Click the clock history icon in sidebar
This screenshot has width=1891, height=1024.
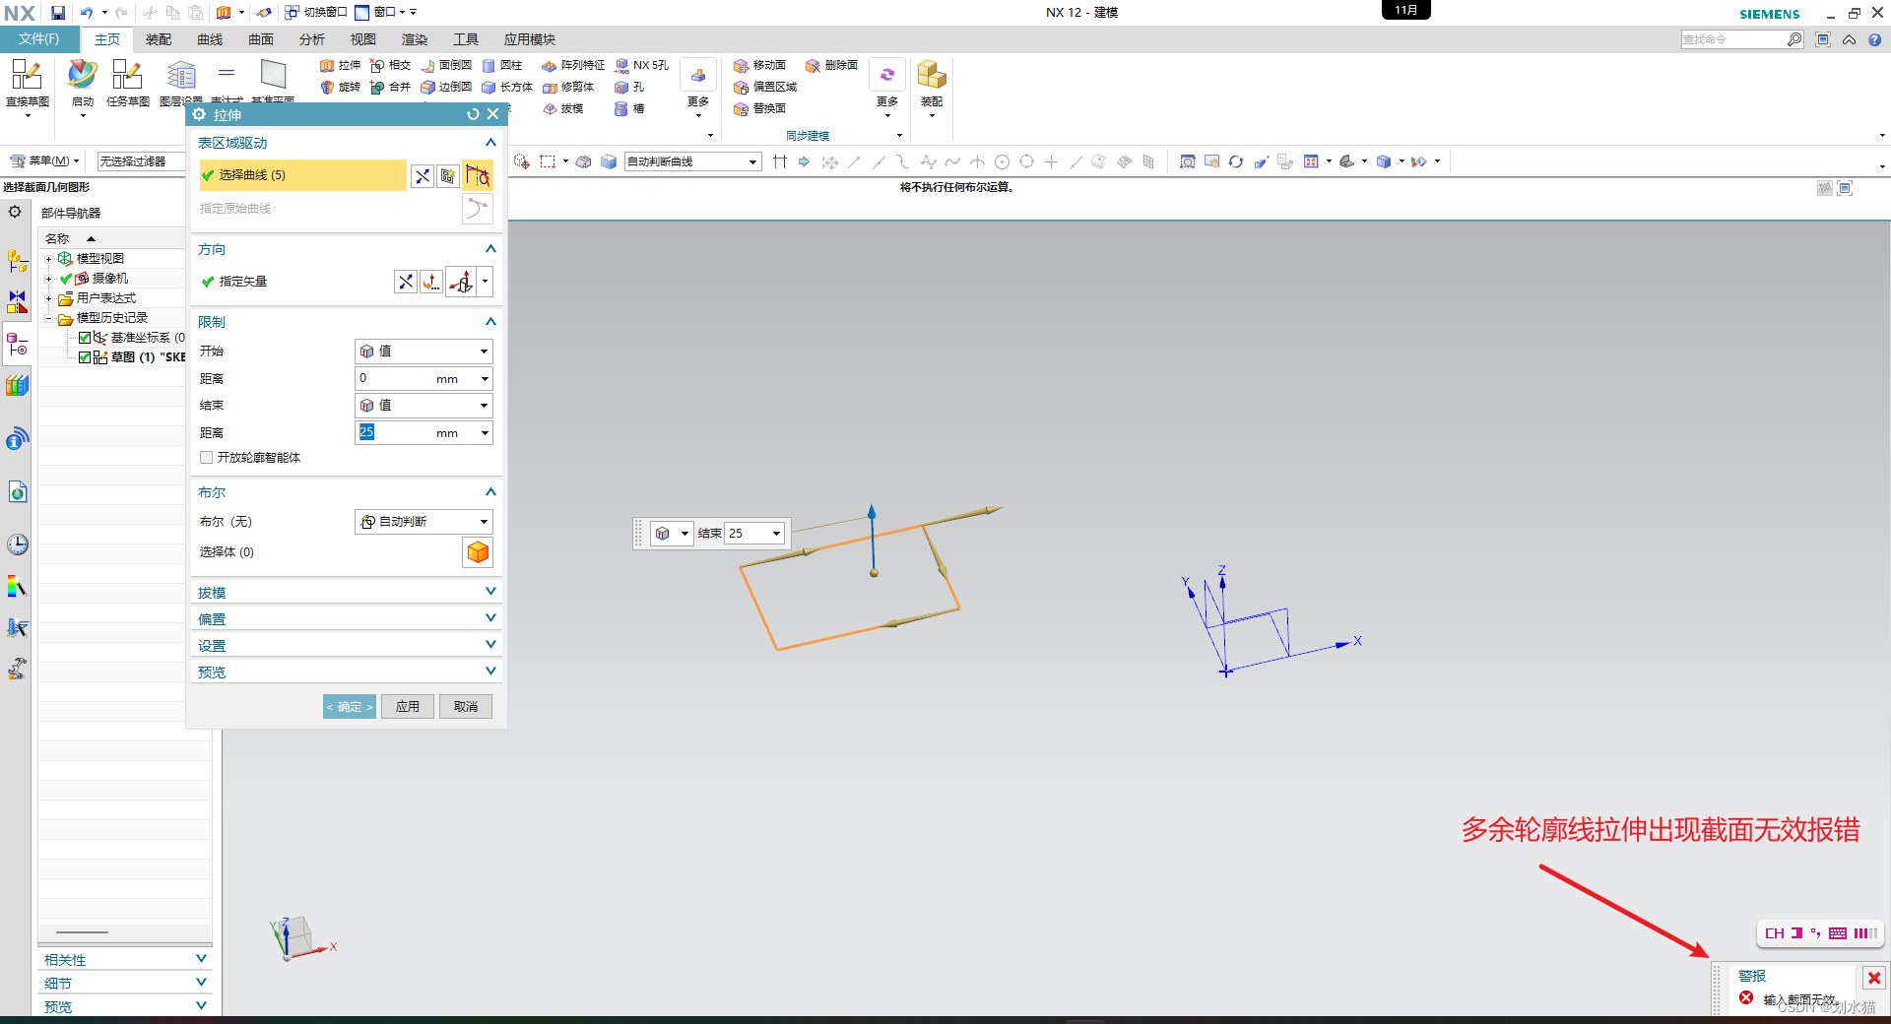(x=18, y=544)
